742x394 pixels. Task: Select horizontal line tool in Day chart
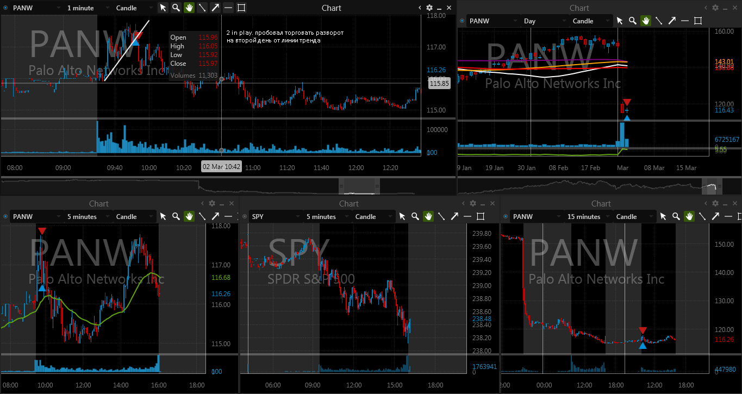click(x=685, y=21)
